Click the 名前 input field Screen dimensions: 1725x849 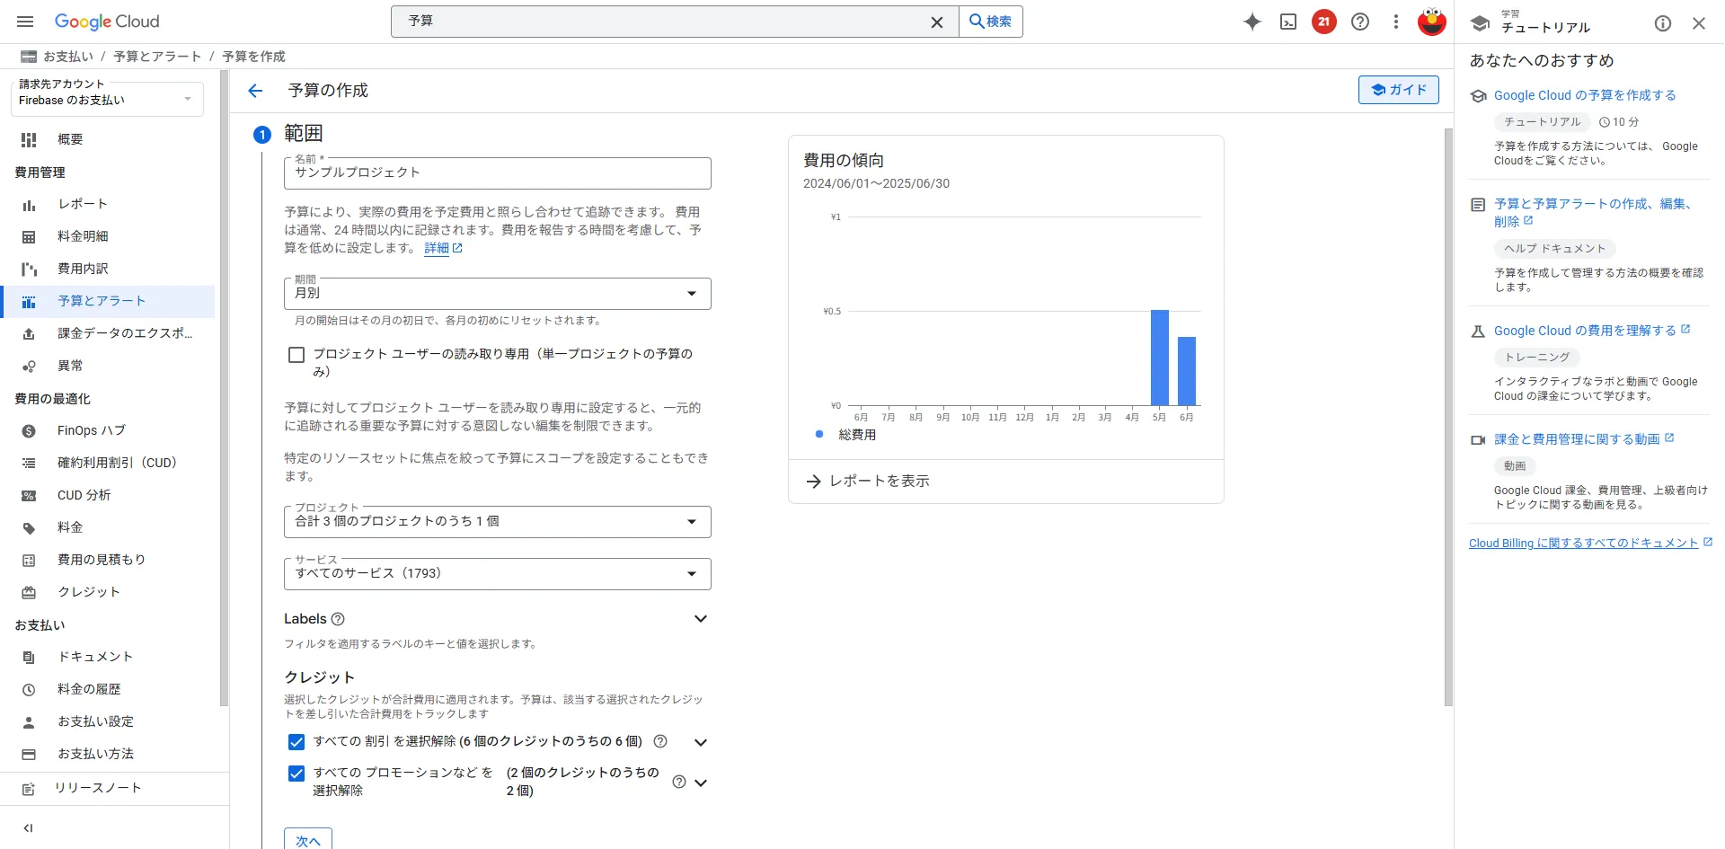pos(497,174)
